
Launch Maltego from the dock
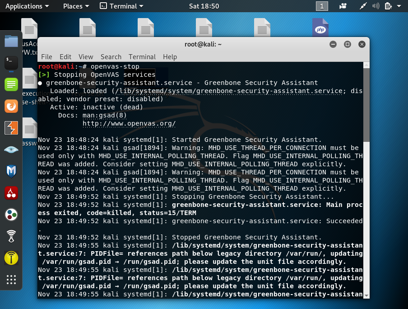click(11, 171)
